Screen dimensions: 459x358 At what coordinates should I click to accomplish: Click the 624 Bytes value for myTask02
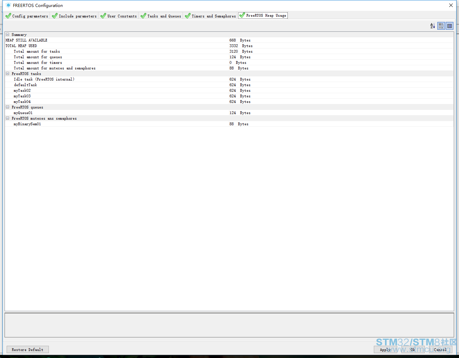240,90
